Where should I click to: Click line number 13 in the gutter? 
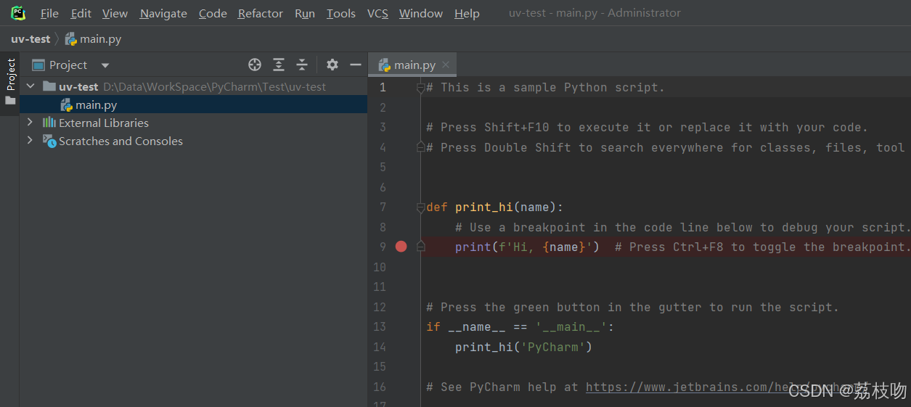380,326
